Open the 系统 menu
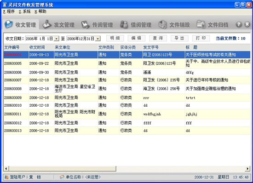This screenshot has width=253, height=183. [x=24, y=11]
